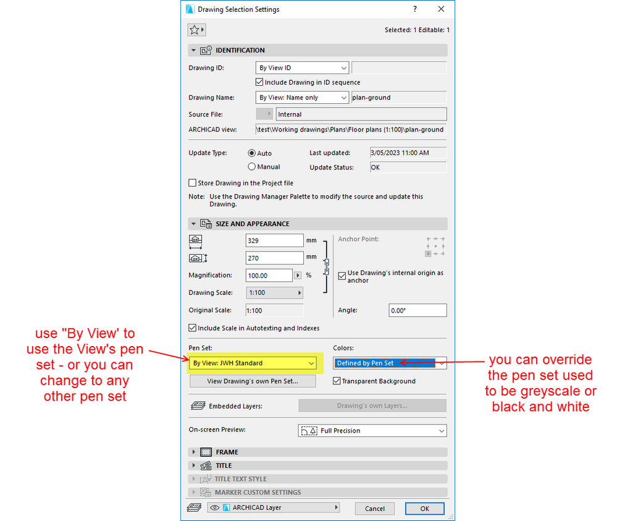Open the Source File arrow button
The image size is (617, 521).
264,114
